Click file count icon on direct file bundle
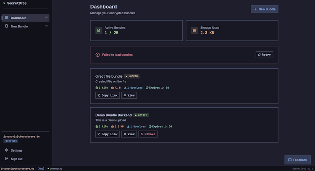Image resolution: width=315 pixels, height=171 pixels. 97,88
